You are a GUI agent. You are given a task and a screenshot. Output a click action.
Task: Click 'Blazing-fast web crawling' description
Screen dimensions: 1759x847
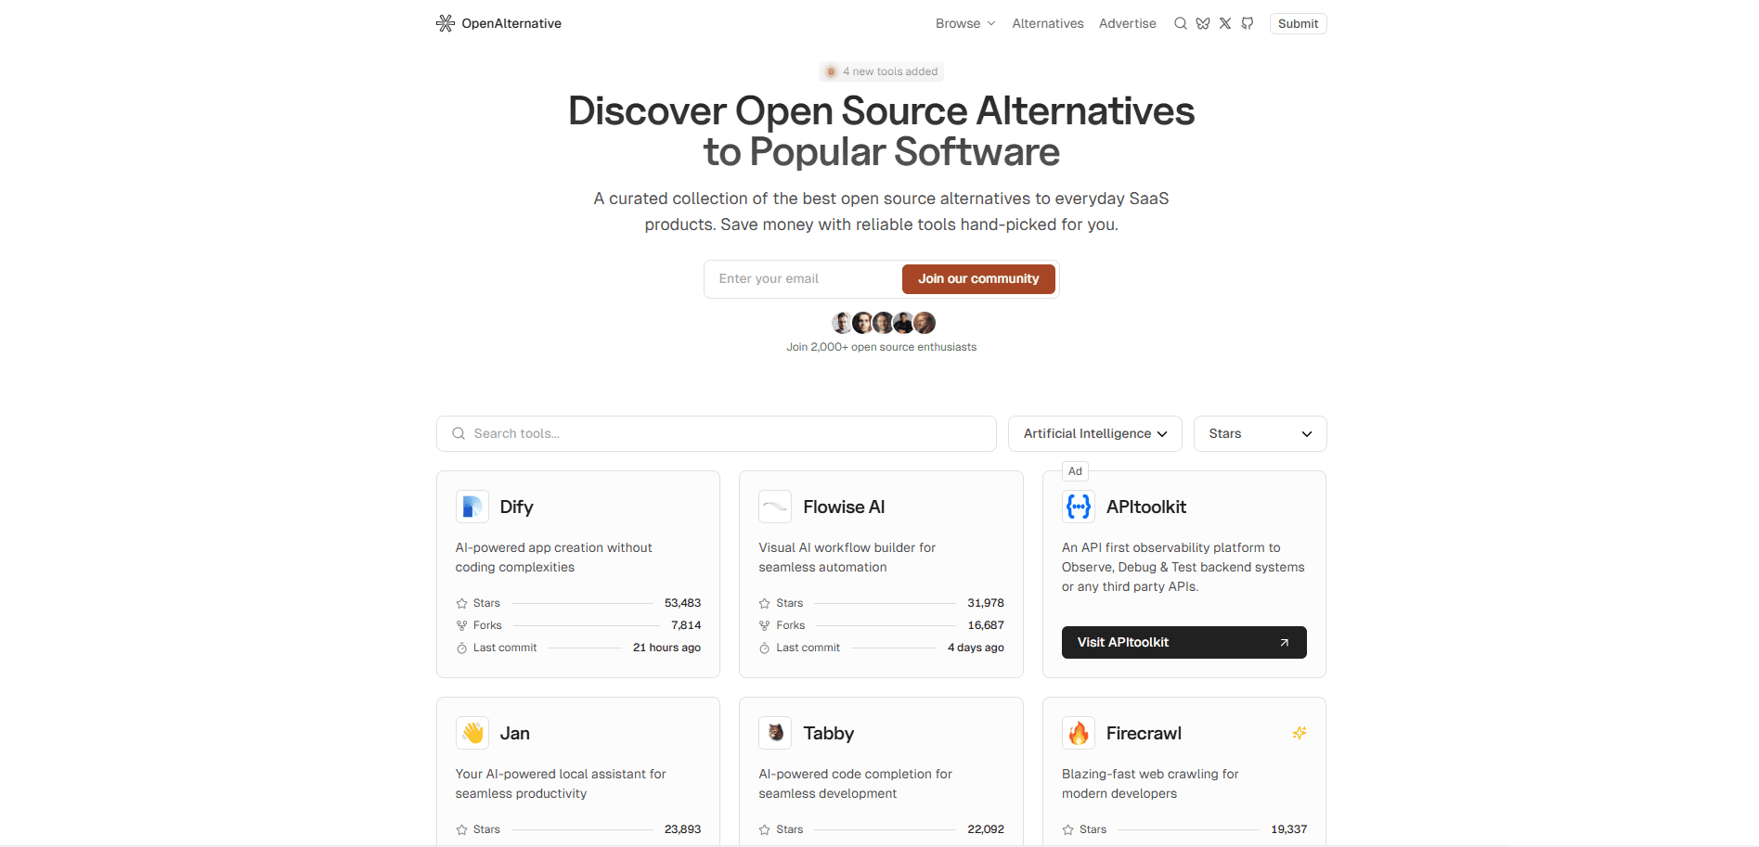pyautogui.click(x=1150, y=784)
